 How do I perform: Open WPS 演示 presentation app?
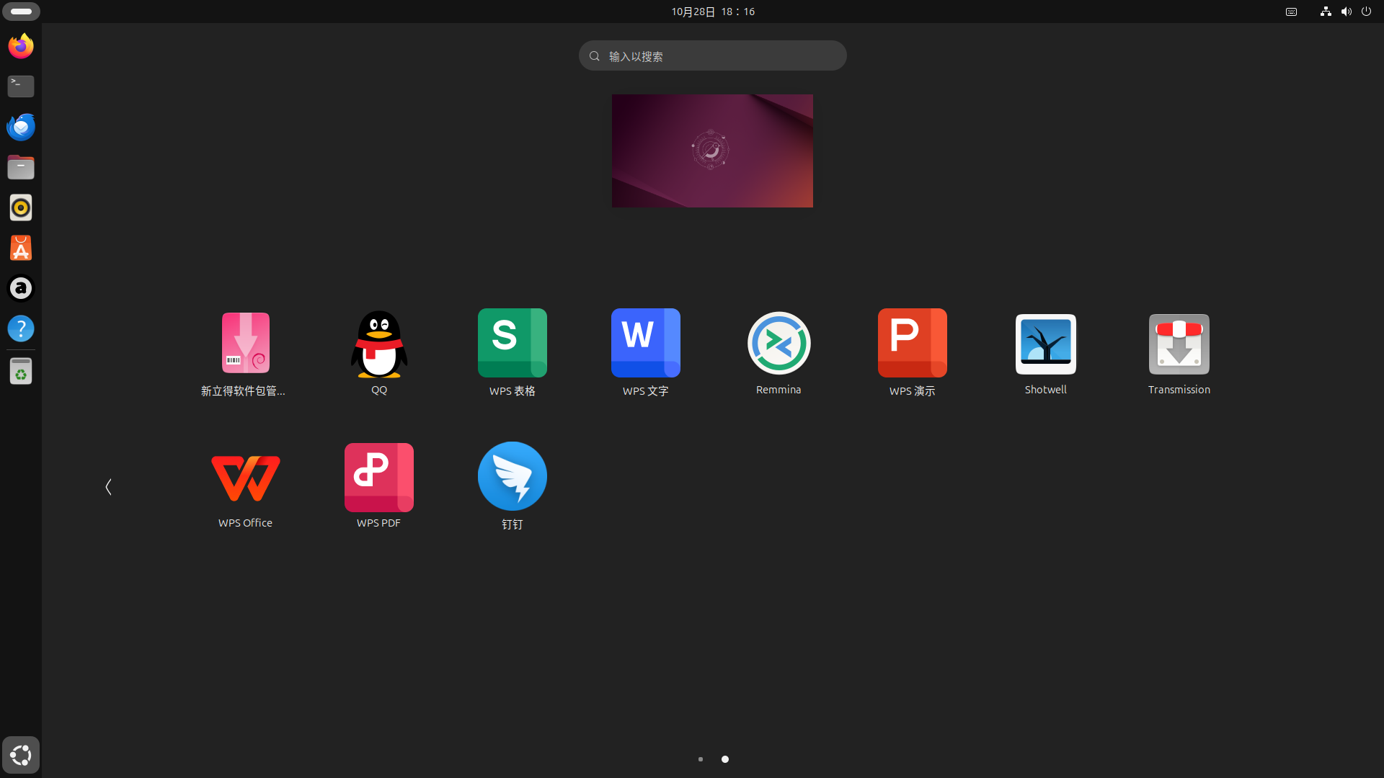[x=913, y=353]
